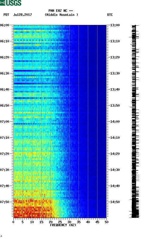Viewport: 147px width, 239px height.
Task: Click the 13:50 UTC time label
Action: (x=115, y=106)
